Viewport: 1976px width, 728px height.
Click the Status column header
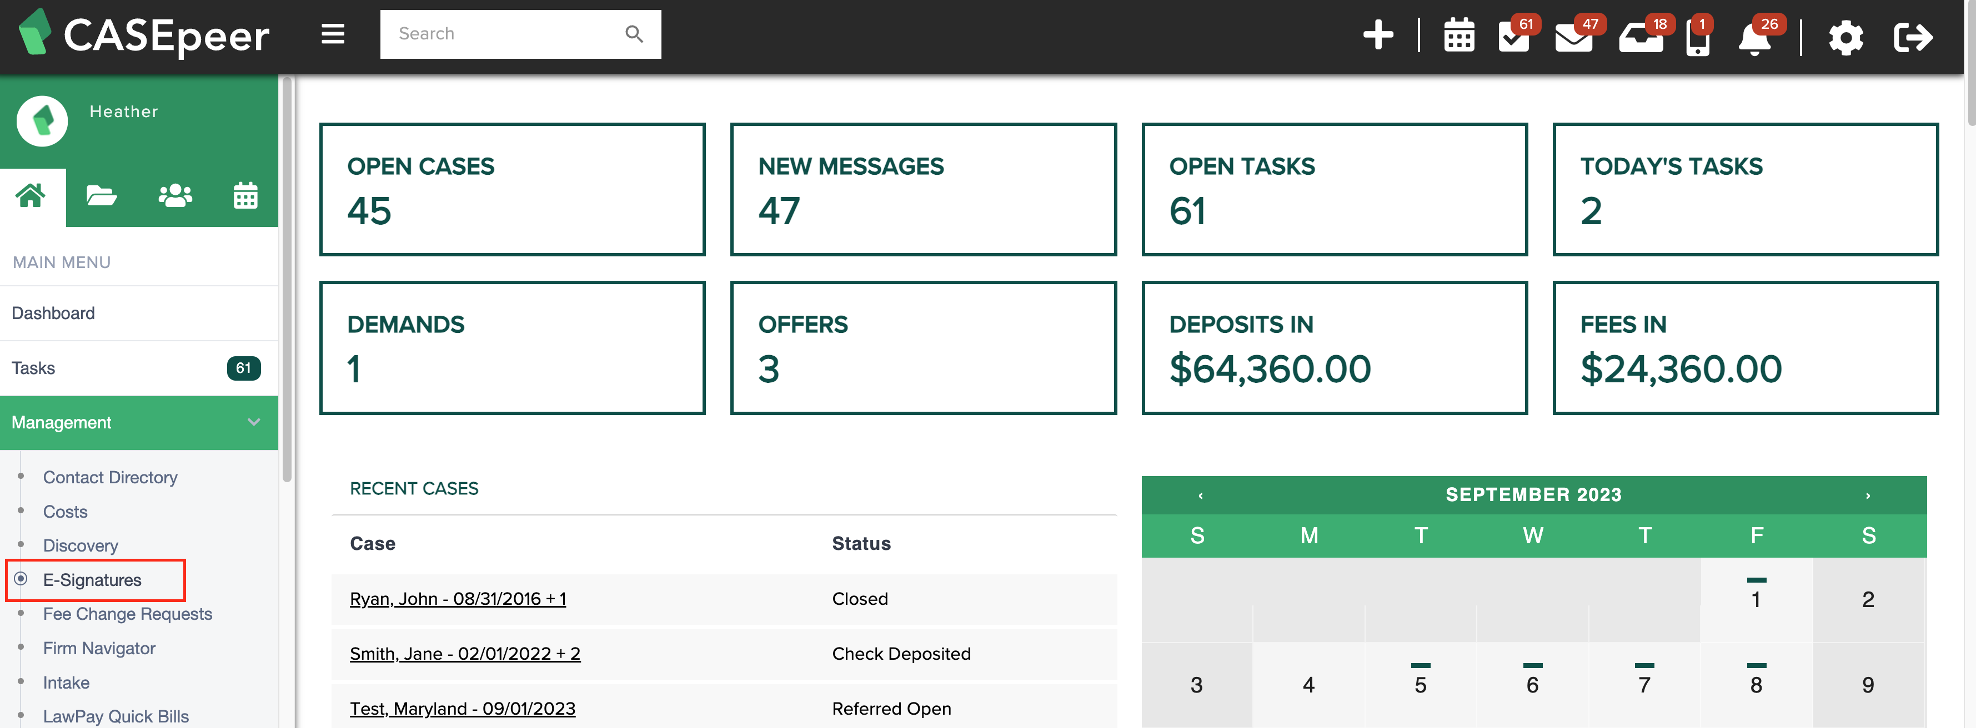click(x=861, y=543)
